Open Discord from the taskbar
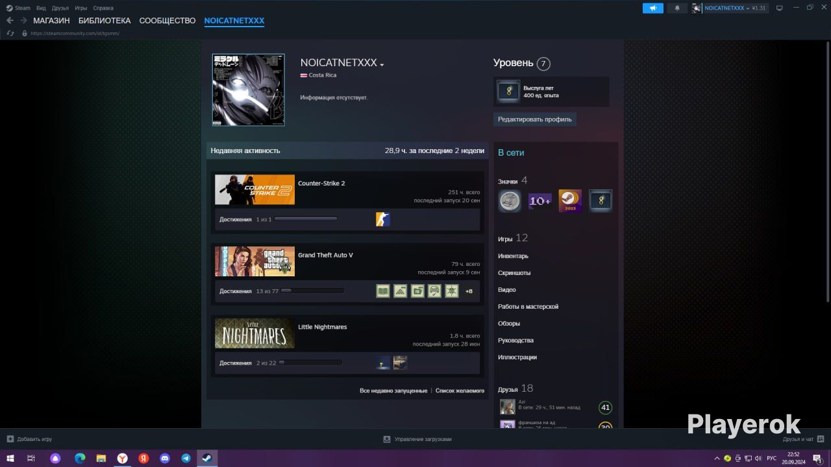 point(165,458)
